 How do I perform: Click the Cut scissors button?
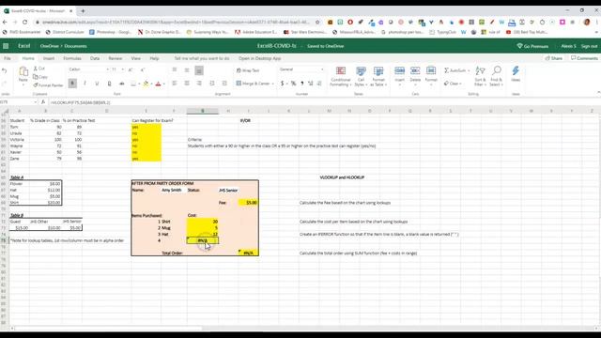[x=39, y=69]
